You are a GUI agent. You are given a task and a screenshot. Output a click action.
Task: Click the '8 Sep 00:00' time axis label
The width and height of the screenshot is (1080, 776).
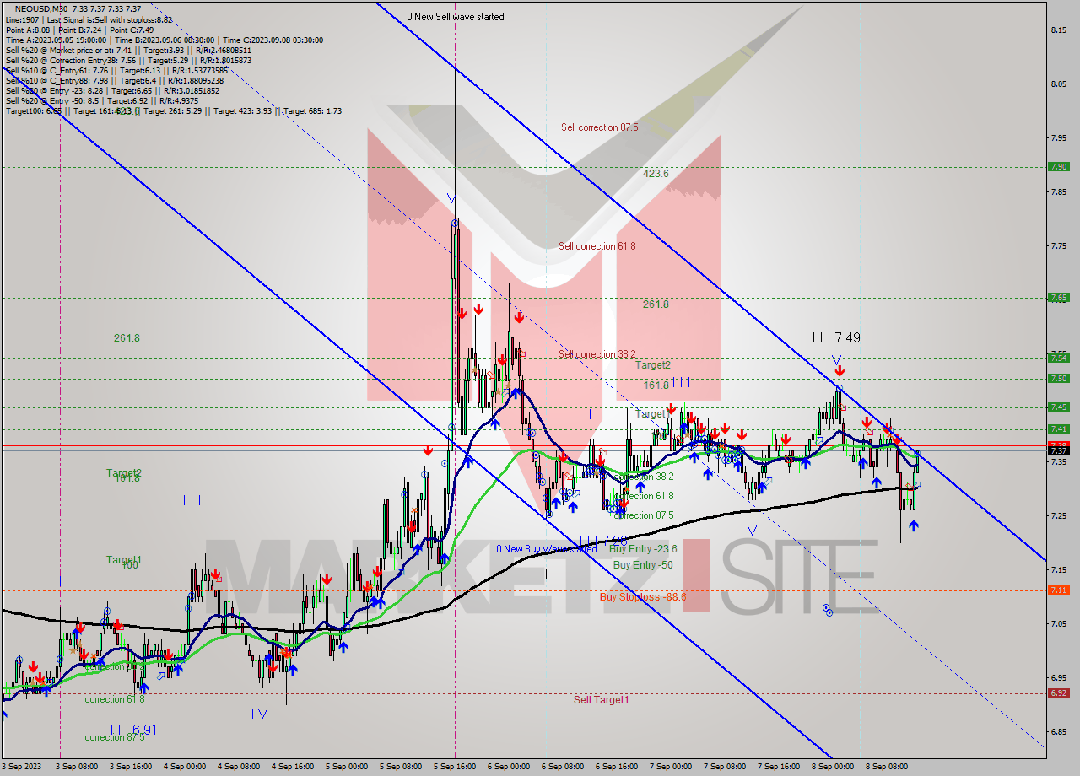point(833,768)
